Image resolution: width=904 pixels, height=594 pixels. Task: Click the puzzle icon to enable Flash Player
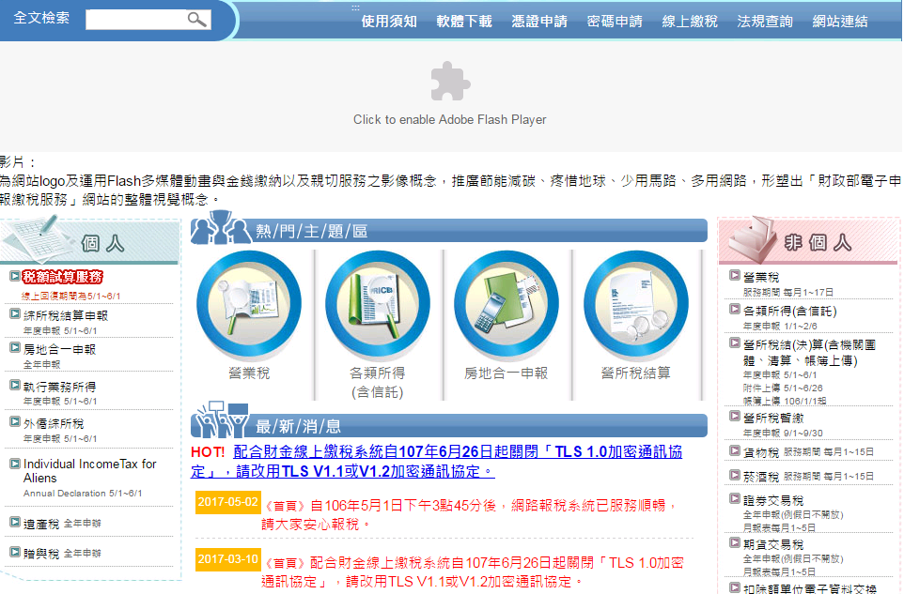(450, 83)
